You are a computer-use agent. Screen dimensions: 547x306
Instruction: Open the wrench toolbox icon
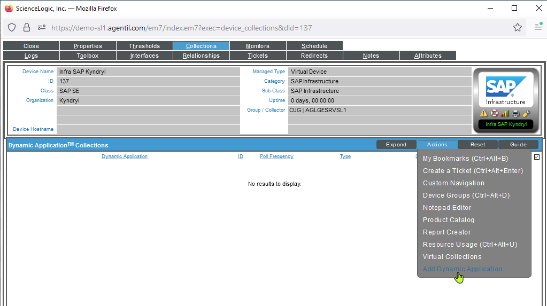(526, 113)
